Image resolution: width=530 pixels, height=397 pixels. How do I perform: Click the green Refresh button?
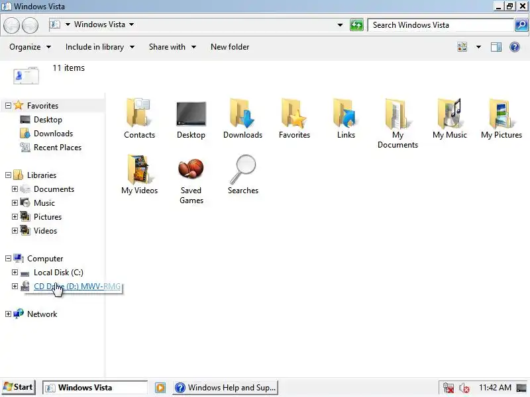[x=356, y=25]
